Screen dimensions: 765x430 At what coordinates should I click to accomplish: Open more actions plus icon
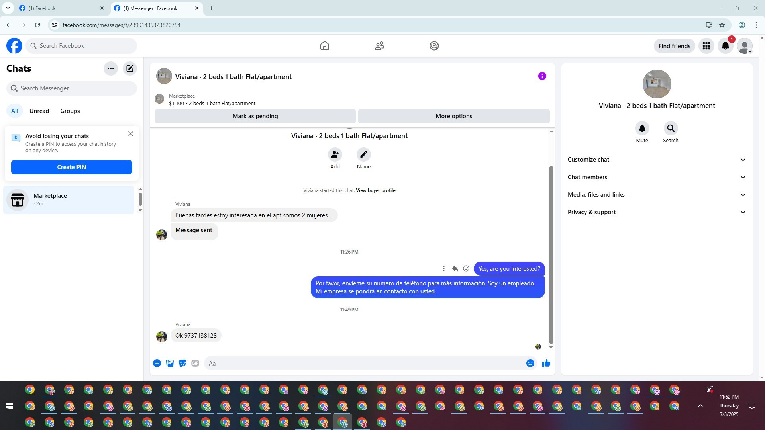(157, 363)
